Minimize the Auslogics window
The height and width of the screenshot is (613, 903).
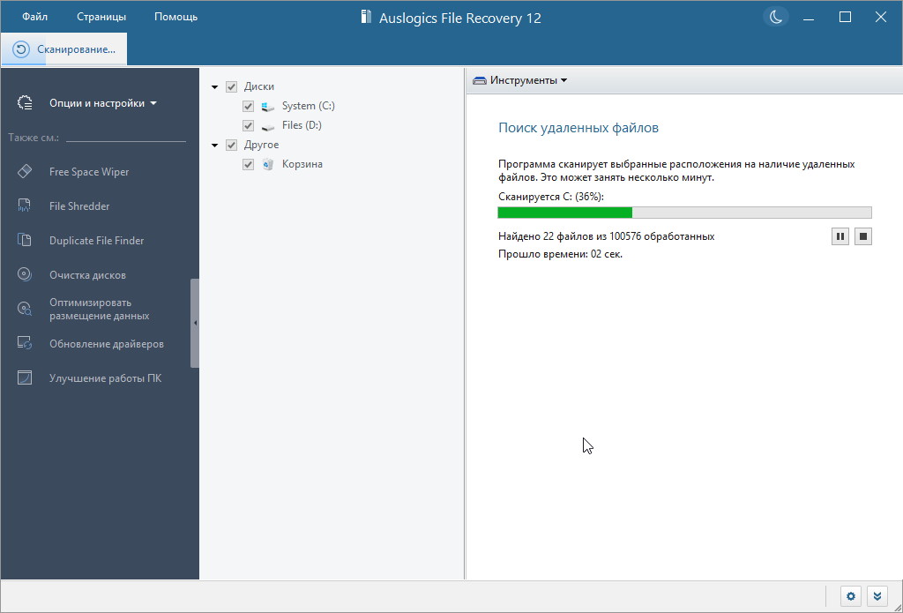pyautogui.click(x=810, y=18)
